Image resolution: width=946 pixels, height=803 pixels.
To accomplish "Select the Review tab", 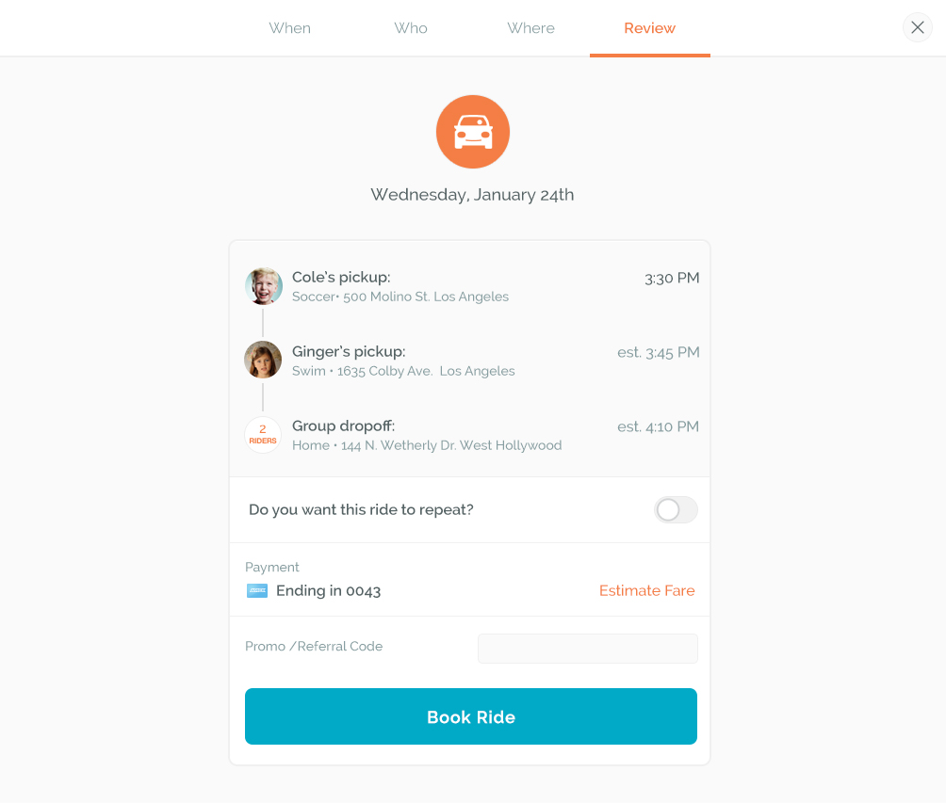I will point(650,28).
